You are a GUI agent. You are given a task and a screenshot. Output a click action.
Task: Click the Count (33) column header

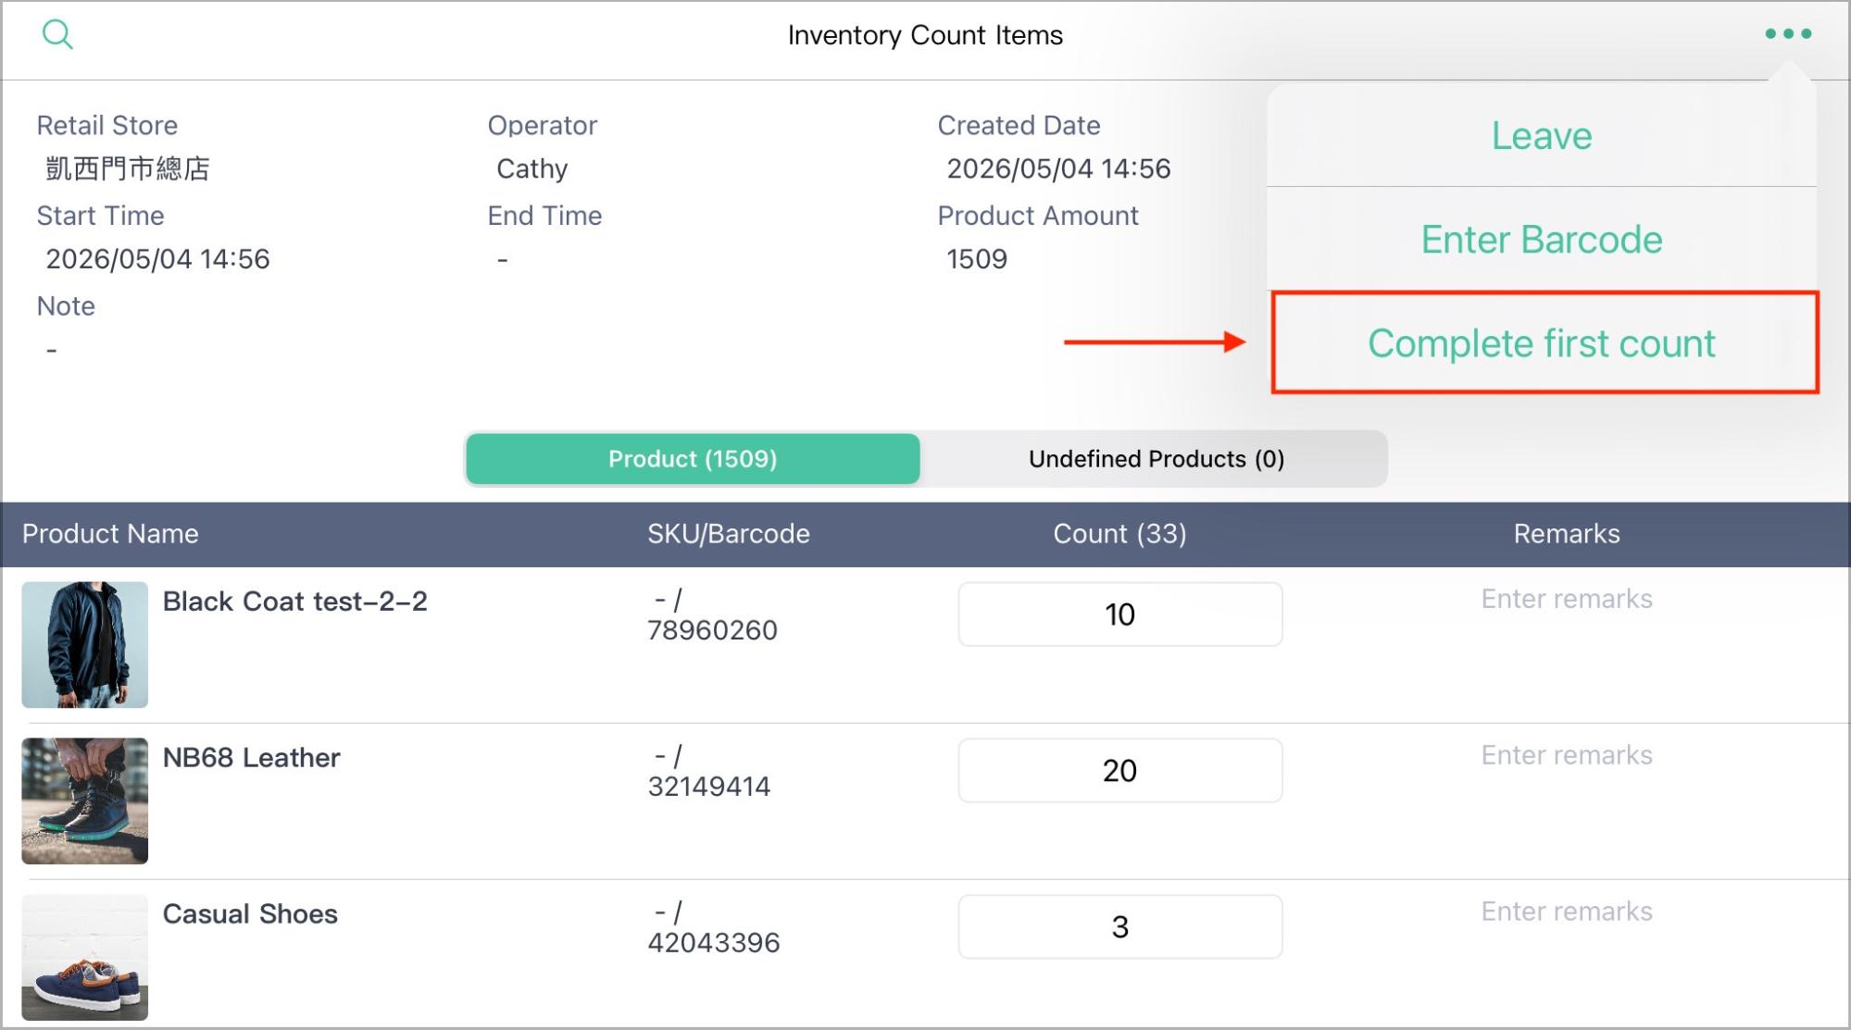click(1119, 534)
